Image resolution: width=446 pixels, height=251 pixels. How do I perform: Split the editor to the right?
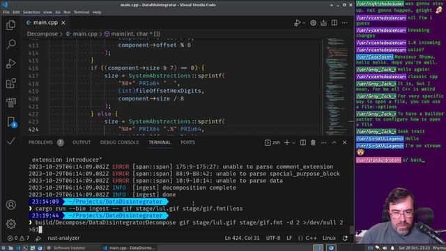point(334,23)
